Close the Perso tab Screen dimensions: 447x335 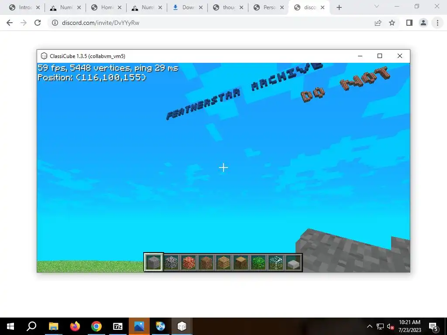coord(282,8)
